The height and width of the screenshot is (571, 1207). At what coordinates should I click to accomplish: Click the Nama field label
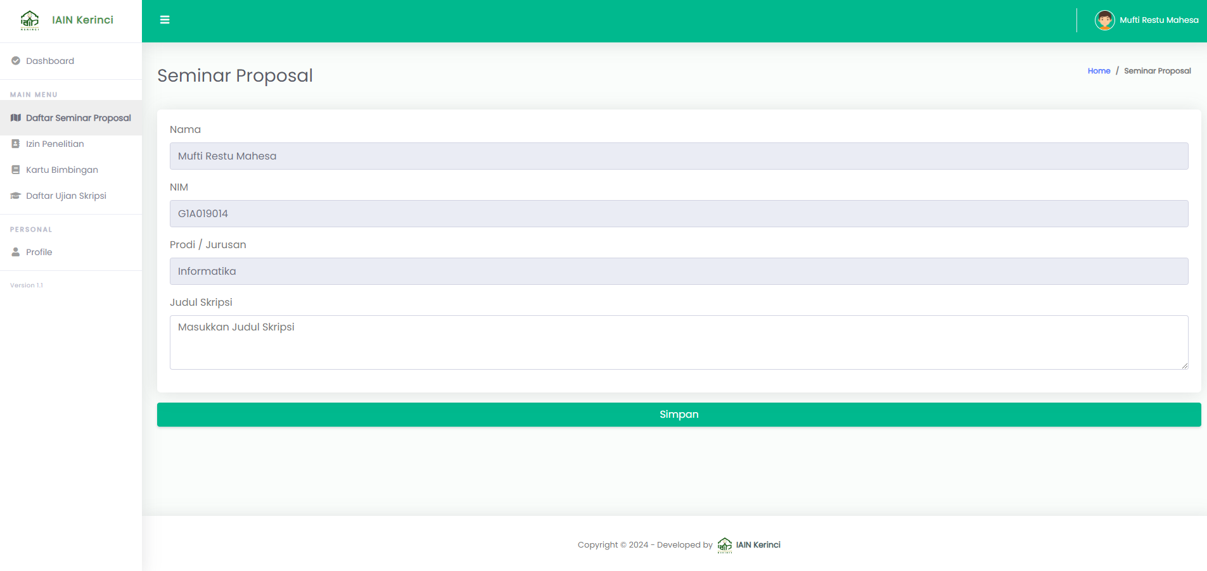[185, 130]
